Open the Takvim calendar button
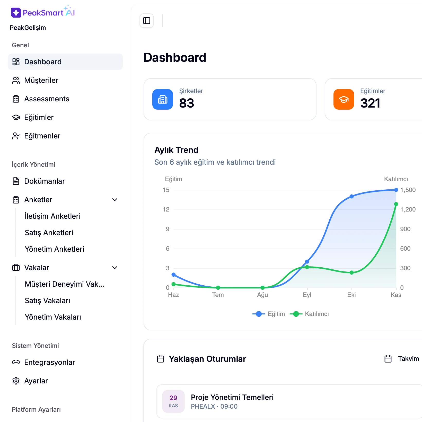 point(402,359)
